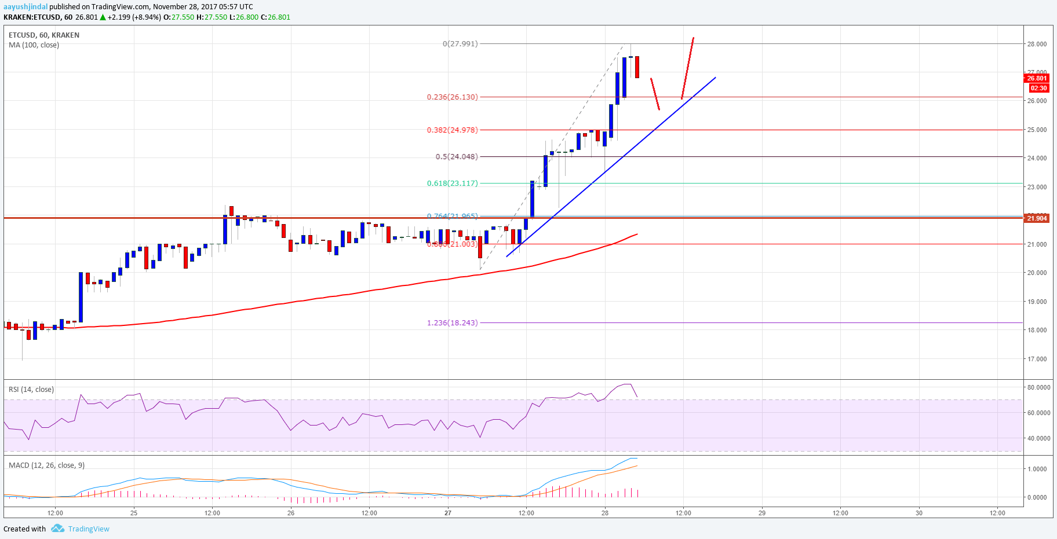Image resolution: width=1057 pixels, height=539 pixels.
Task: Click the 0.0000 MACD axis label
Action: (x=1037, y=497)
